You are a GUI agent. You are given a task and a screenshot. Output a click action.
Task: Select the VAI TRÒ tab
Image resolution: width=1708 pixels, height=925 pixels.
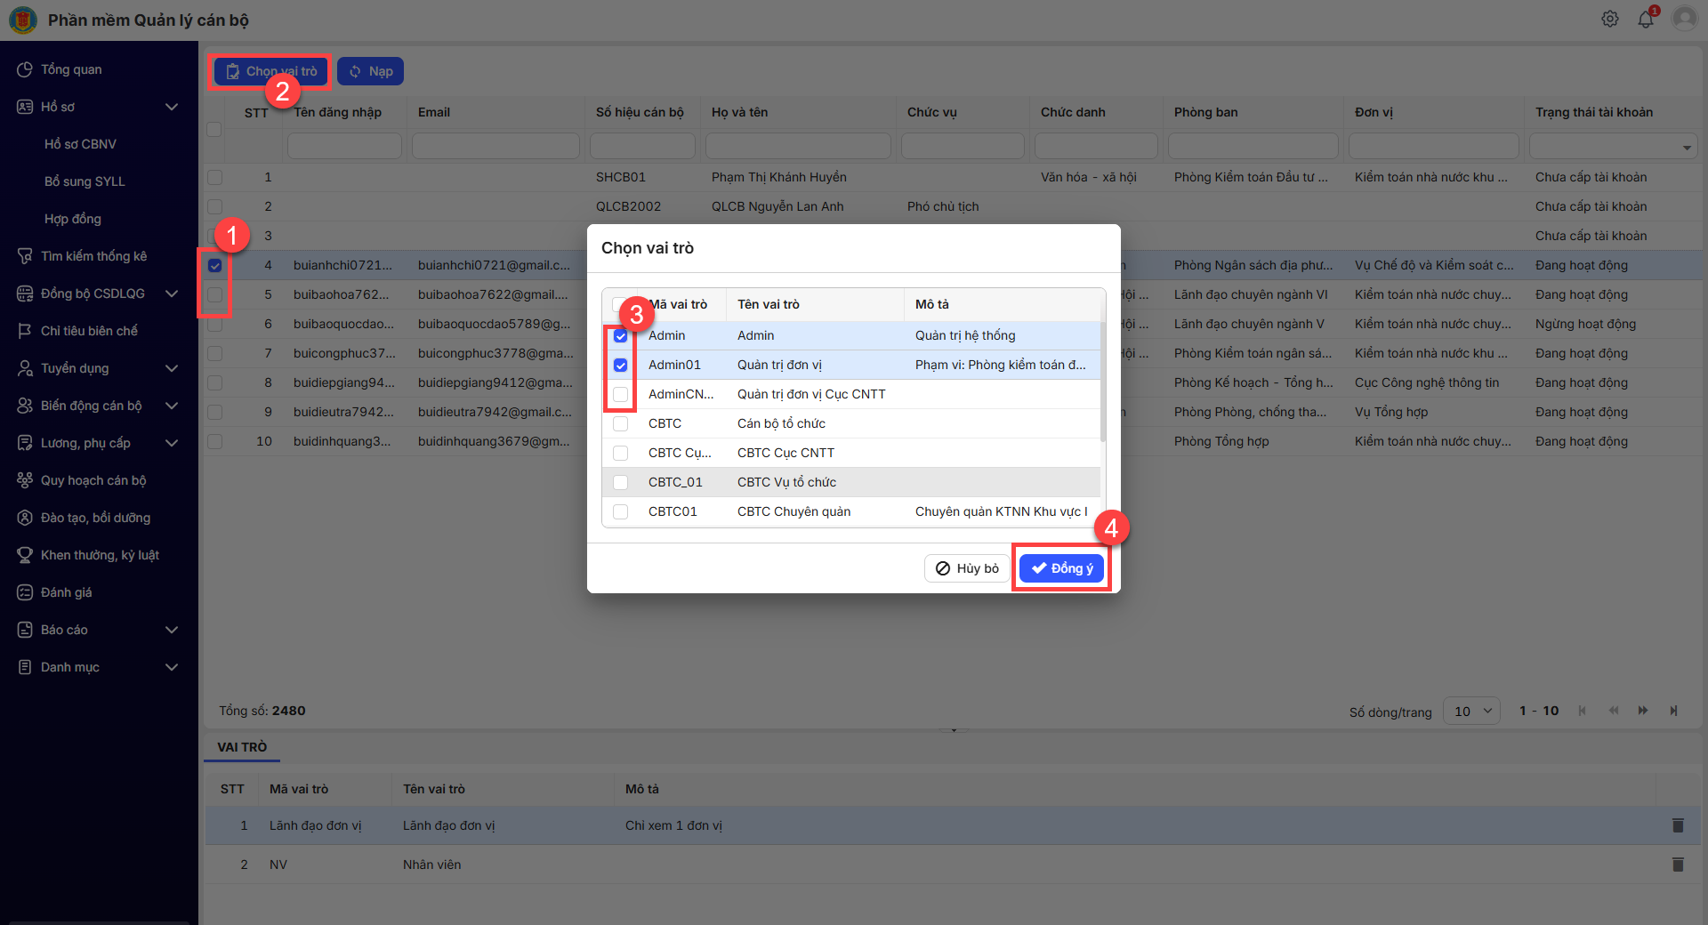pos(242,747)
